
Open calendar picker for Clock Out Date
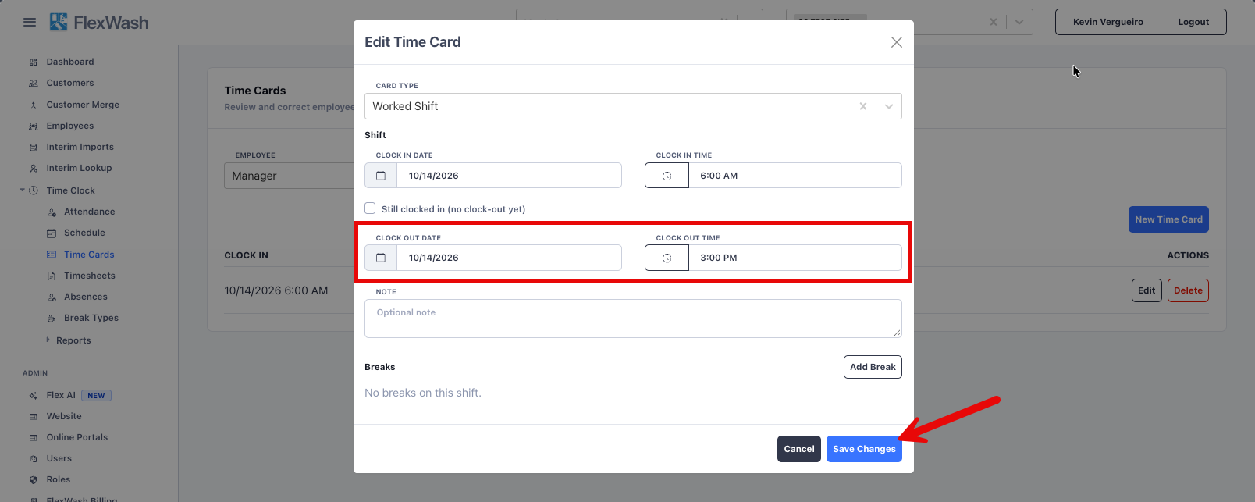[x=381, y=258]
